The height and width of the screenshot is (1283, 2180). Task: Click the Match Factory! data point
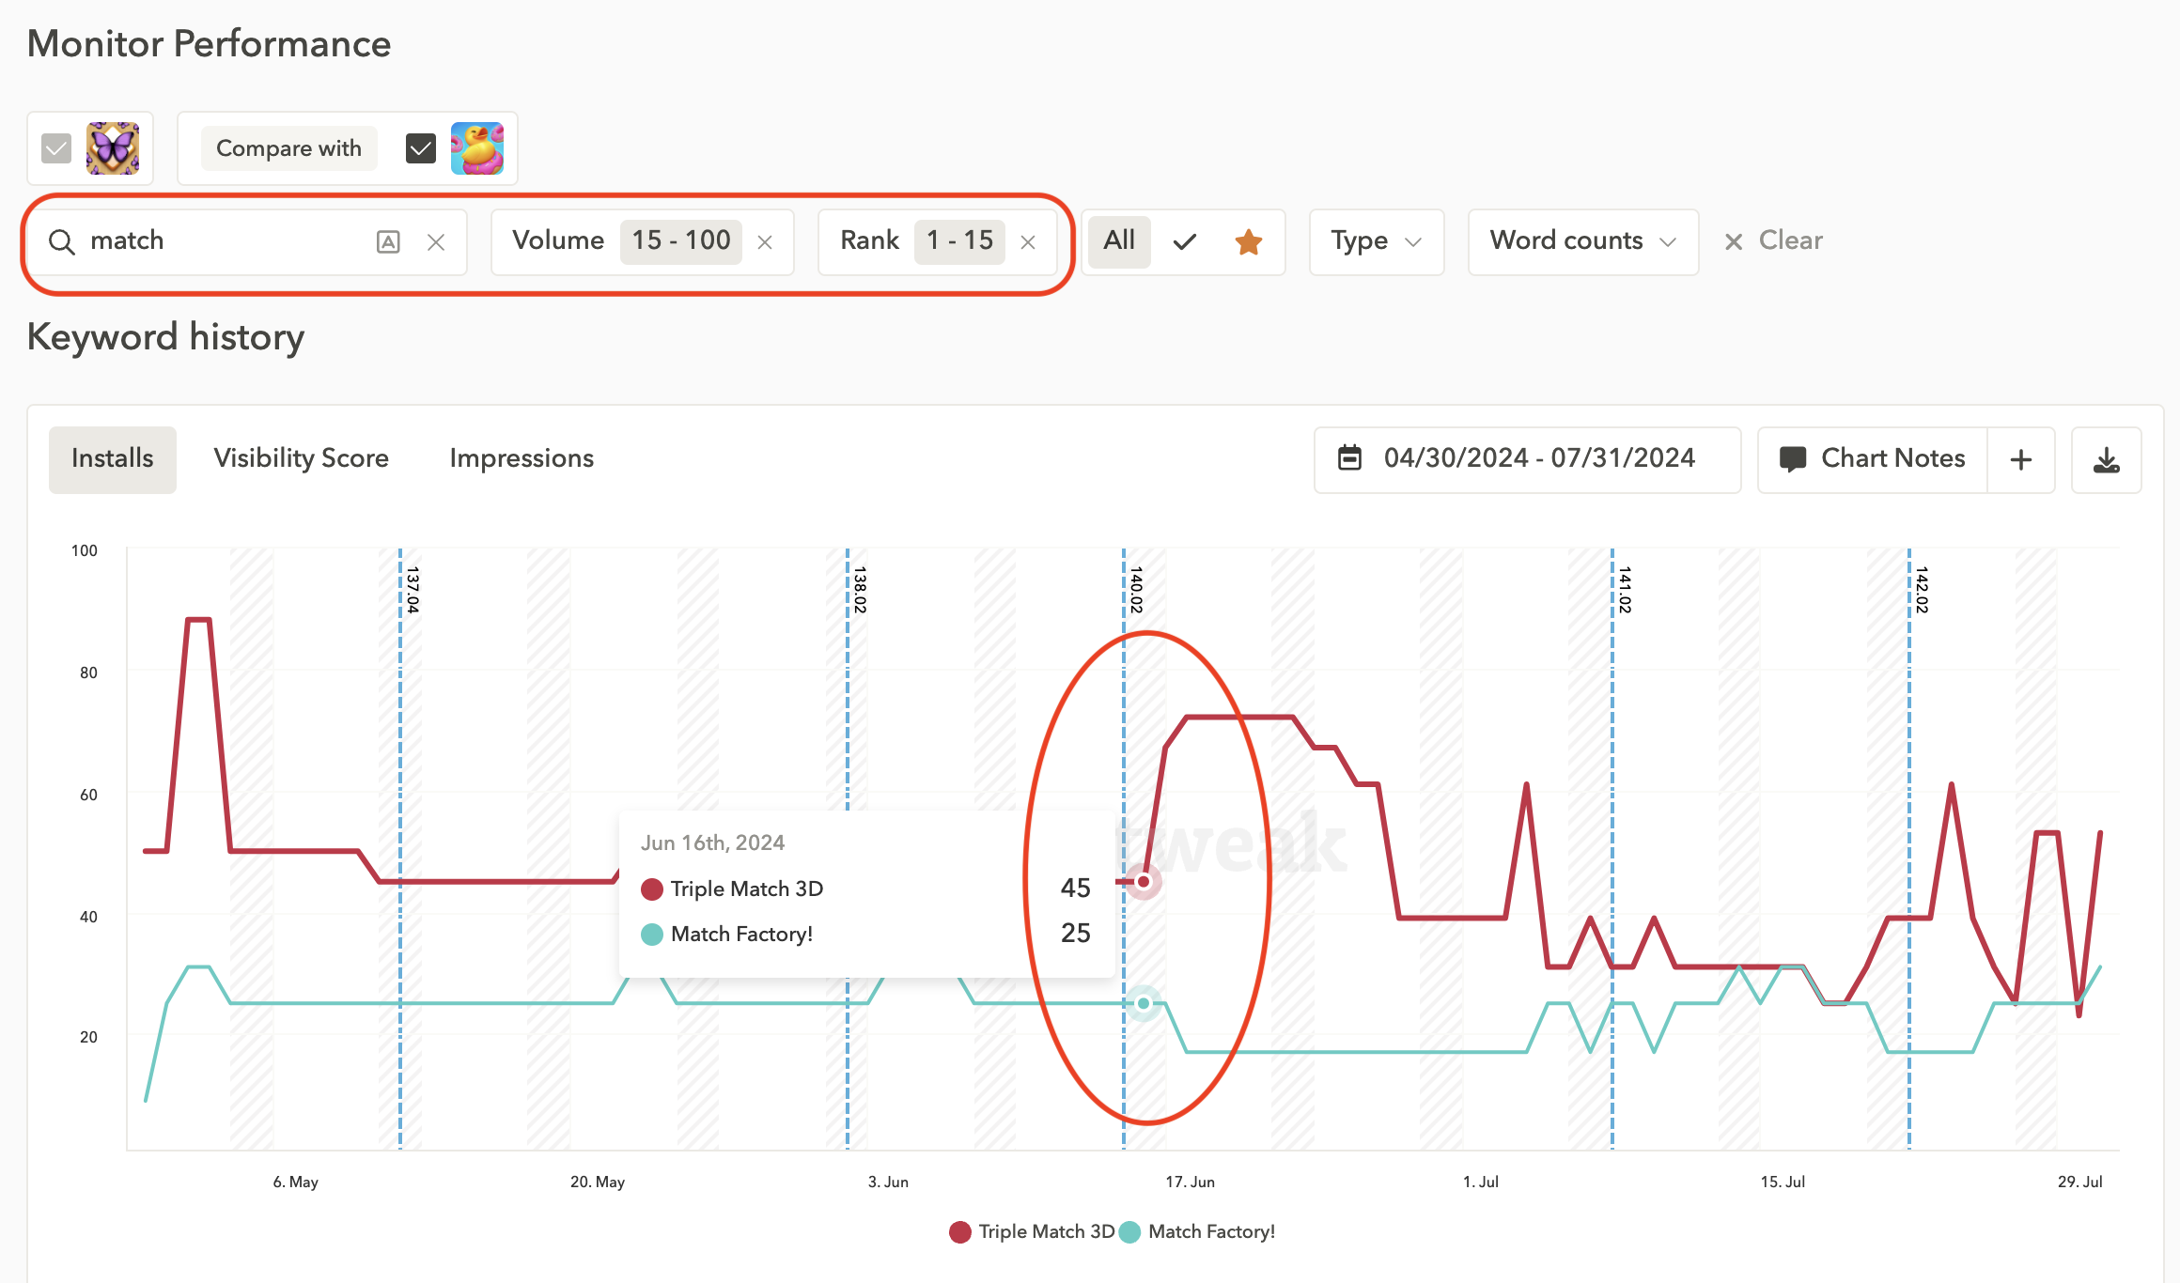pyautogui.click(x=1144, y=1004)
